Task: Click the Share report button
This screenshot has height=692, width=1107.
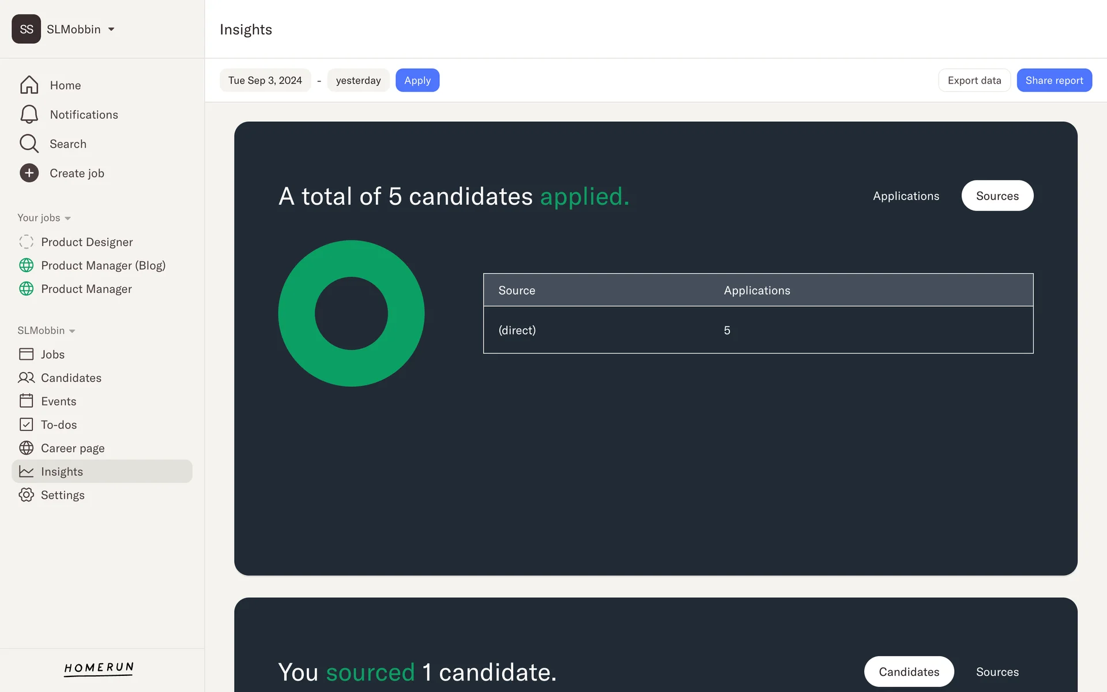Action: pyautogui.click(x=1054, y=80)
